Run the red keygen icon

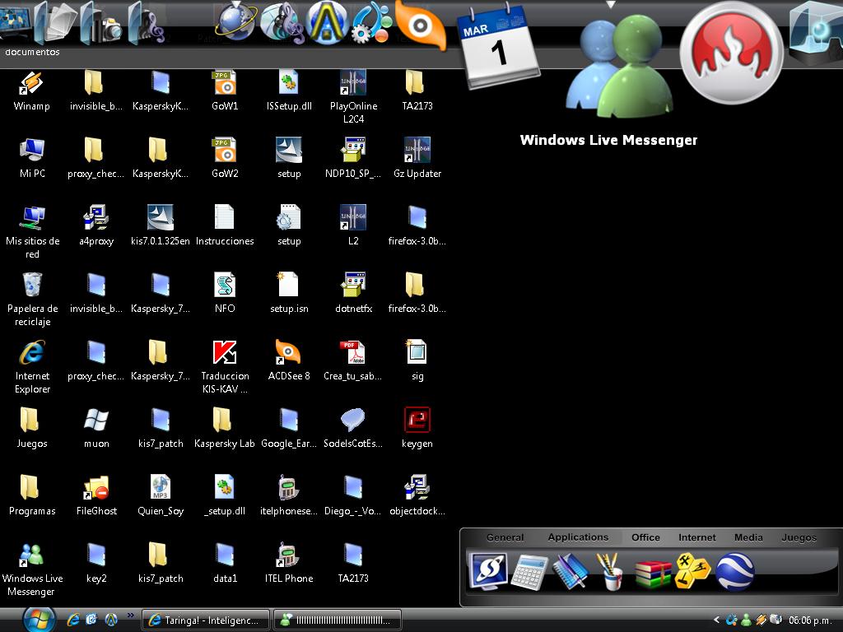(x=417, y=420)
